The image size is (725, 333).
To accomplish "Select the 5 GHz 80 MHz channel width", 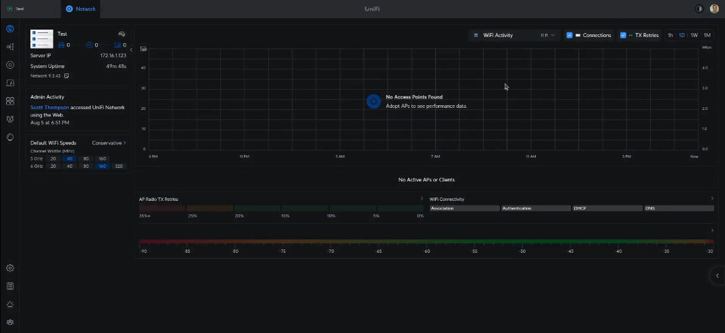I will click(x=86, y=158).
